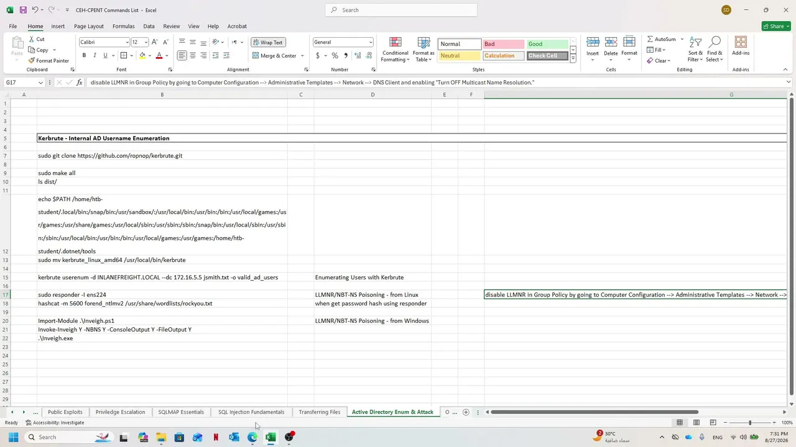Apply the red font color

159,55
